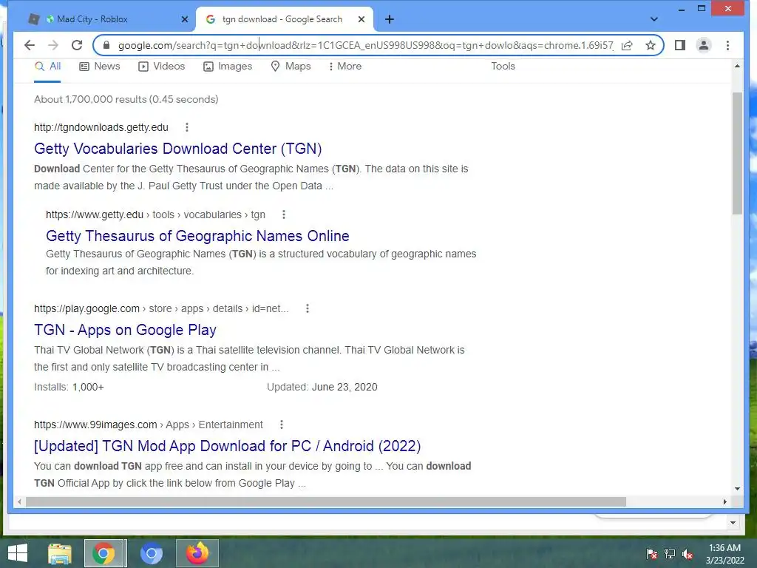Open the network status tray icon
Screen dimensions: 757x568
[x=670, y=554]
